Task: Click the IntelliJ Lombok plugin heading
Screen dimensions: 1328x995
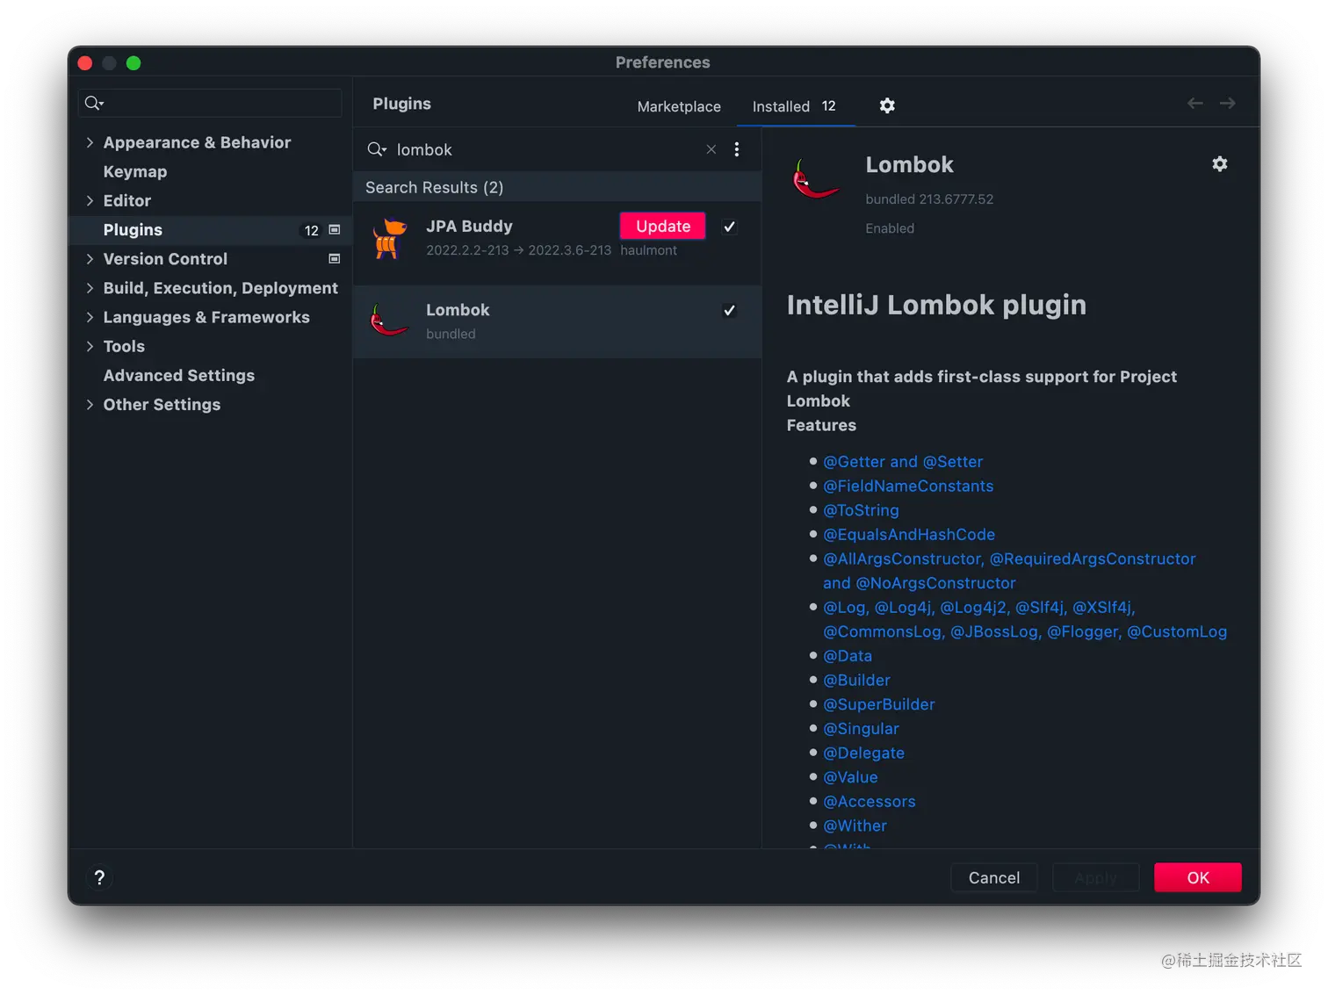Action: click(936, 305)
